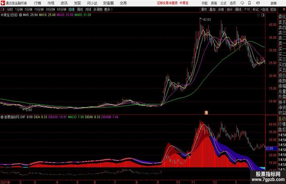Open the 行情 menu
Image resolution: width=286 pixels, height=184 pixels.
[37, 3]
